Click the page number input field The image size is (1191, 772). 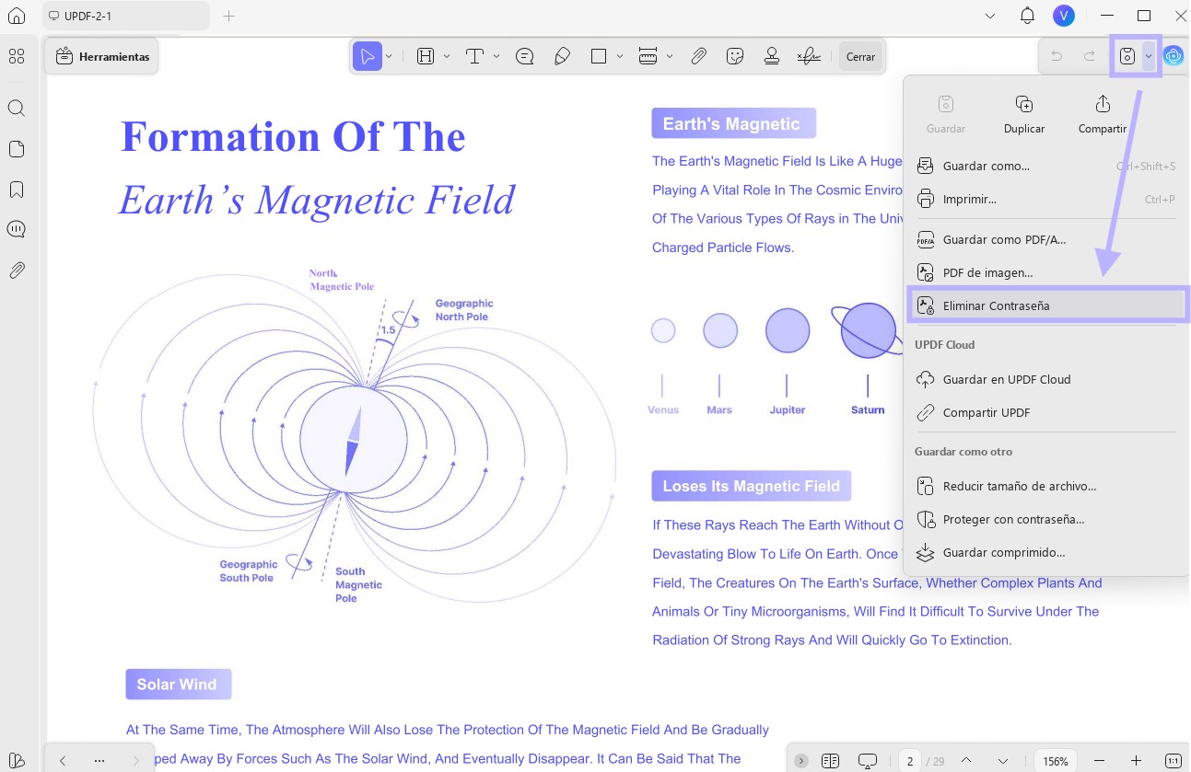point(910,761)
